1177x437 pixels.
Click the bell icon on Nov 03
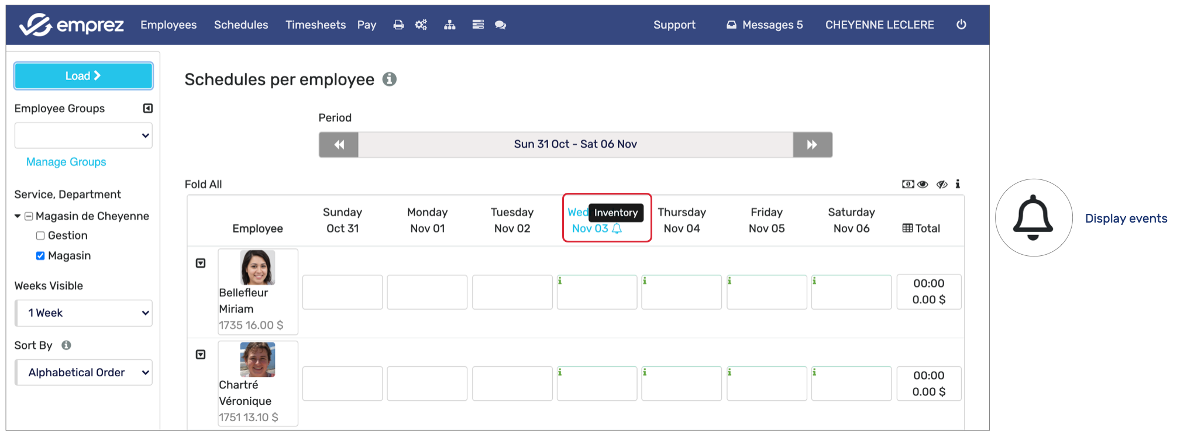617,228
